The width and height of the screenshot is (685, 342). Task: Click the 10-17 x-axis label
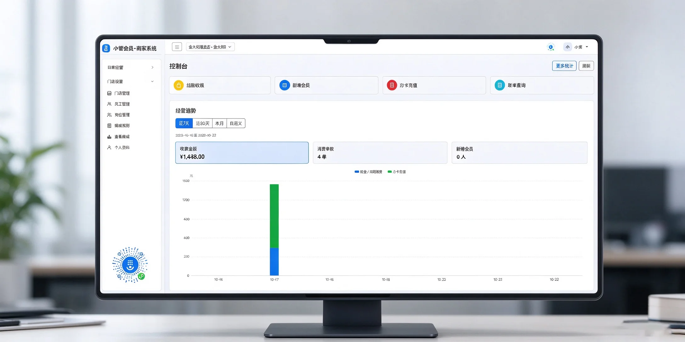click(274, 279)
